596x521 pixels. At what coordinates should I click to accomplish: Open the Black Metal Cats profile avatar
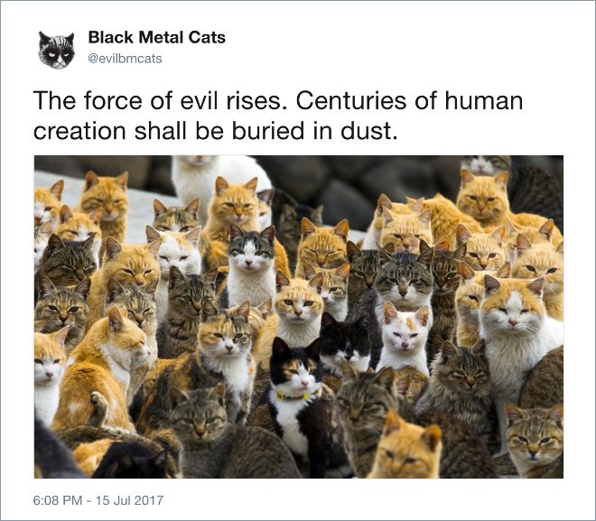[56, 50]
